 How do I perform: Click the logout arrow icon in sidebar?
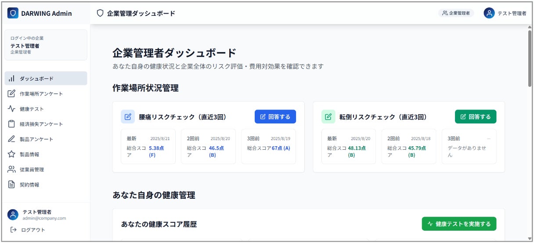coord(14,230)
